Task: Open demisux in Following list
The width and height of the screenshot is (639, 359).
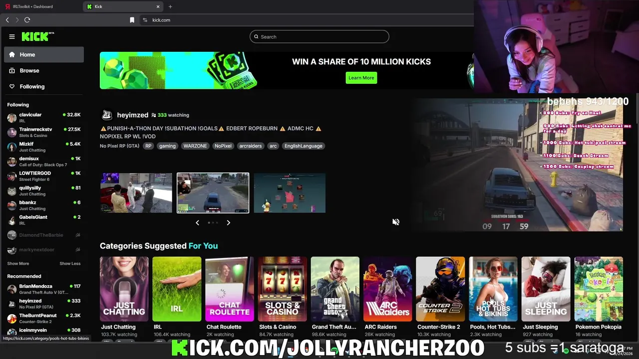Action: coord(44,161)
